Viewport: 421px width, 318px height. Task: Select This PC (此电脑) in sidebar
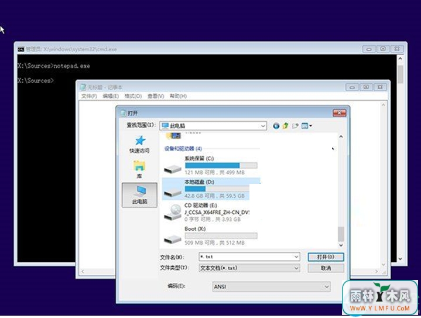139,195
